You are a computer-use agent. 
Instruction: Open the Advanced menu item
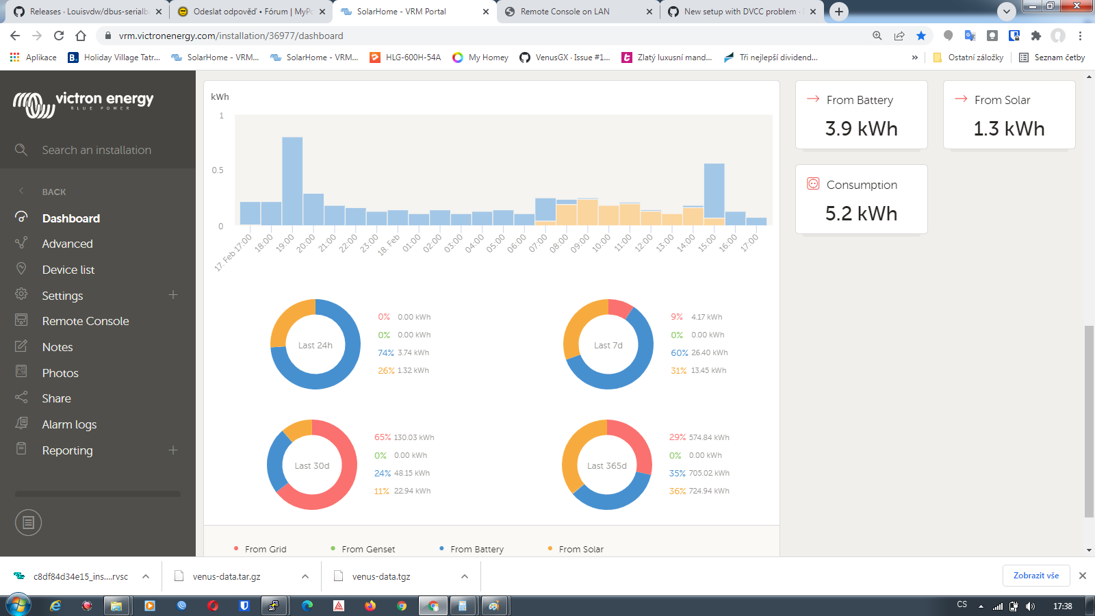(67, 244)
